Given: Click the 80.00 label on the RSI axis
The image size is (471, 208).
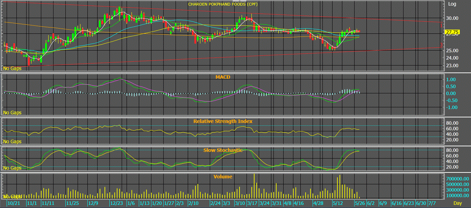Looking at the screenshot, I should (x=452, y=123).
